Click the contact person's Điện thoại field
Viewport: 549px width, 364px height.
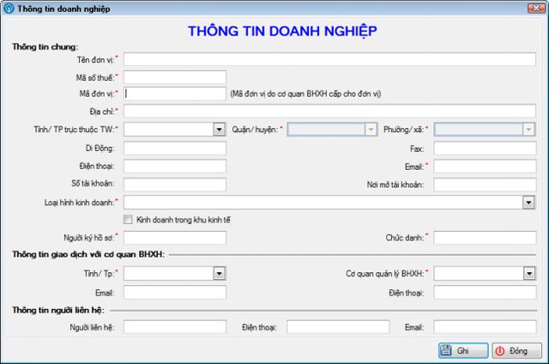tap(338, 327)
